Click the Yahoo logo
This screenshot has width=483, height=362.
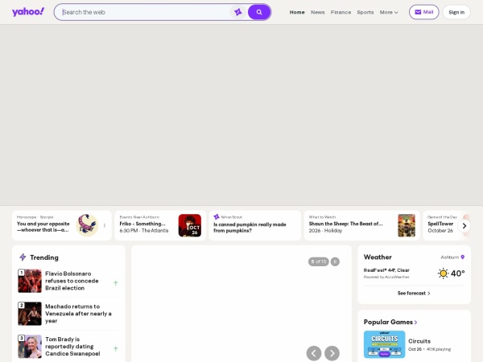pyautogui.click(x=28, y=12)
